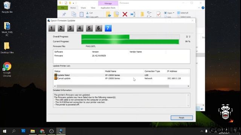Click the firmware version 20.42.NW9929 cell
This screenshot has width=241, height=135.
[99, 56]
